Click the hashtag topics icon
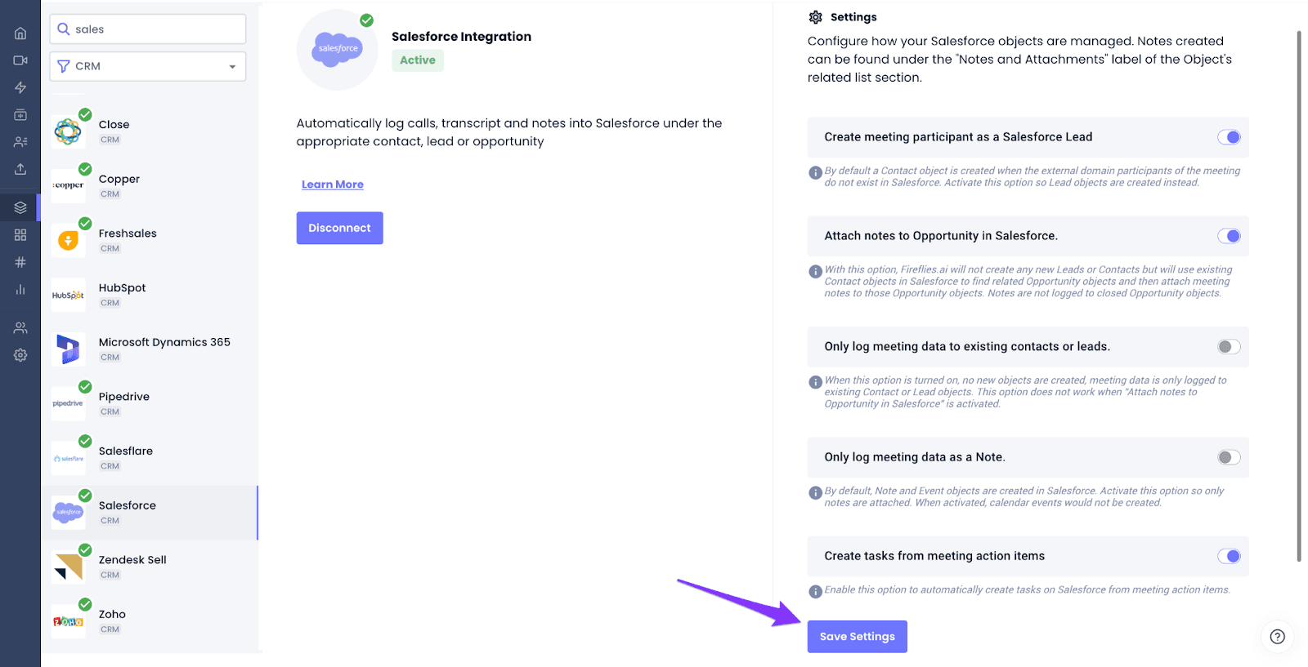The width and height of the screenshot is (1308, 667). point(20,262)
